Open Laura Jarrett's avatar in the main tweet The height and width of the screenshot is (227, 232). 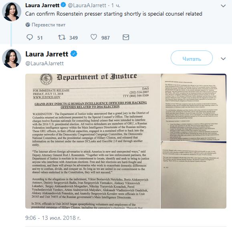click(x=12, y=58)
